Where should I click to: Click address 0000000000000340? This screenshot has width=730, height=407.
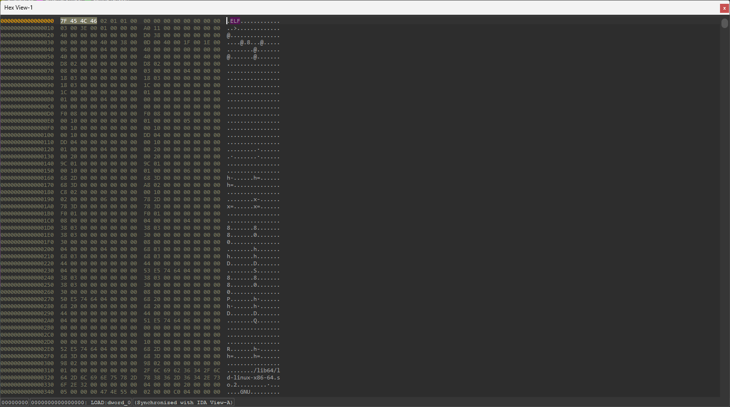click(27, 392)
